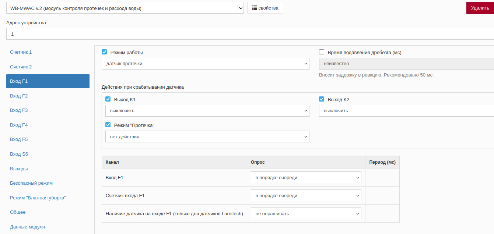This screenshot has width=494, height=234.
Task: Click the list icon on the свойства button
Action: coord(255,8)
